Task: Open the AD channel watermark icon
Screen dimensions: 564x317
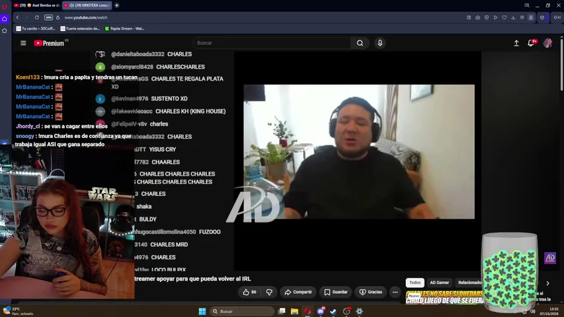Action: pos(550,258)
